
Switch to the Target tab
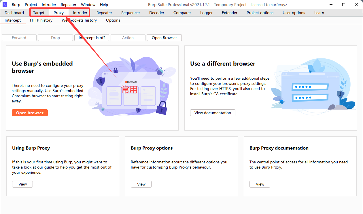click(x=39, y=13)
